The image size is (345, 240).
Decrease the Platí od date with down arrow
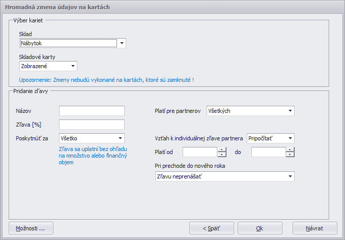click(x=222, y=155)
